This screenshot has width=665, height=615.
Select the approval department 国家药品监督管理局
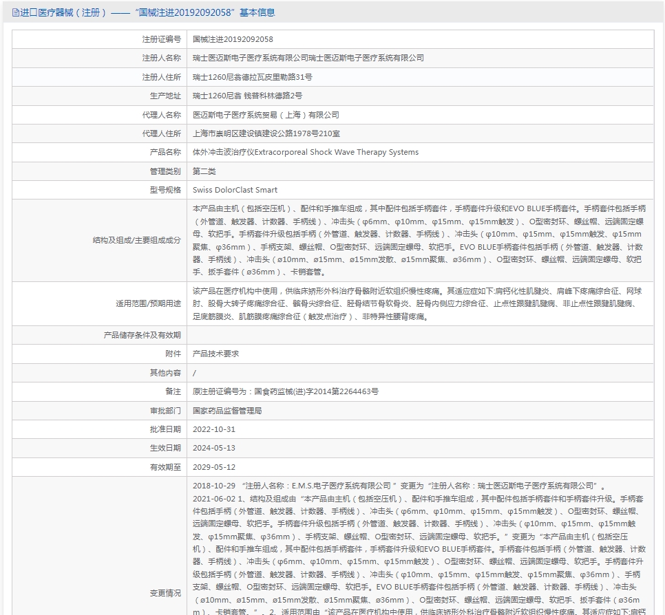coord(226,410)
